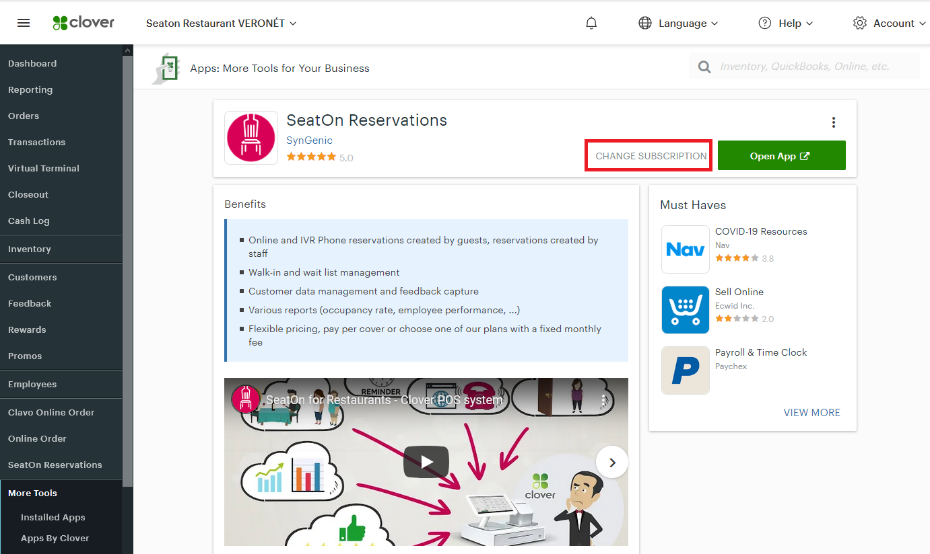This screenshot has width=930, height=554.
Task: Expand the Account dropdown
Action: 900,23
